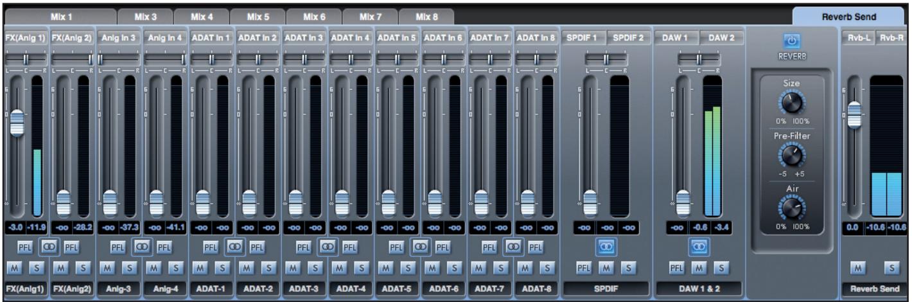Toggle stereo link for ADAT-7 and ADAT-8
Image resolution: width=912 pixels, height=302 pixels.
512,246
